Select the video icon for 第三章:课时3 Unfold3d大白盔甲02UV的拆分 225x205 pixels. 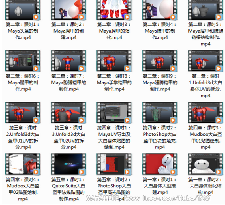68,112
